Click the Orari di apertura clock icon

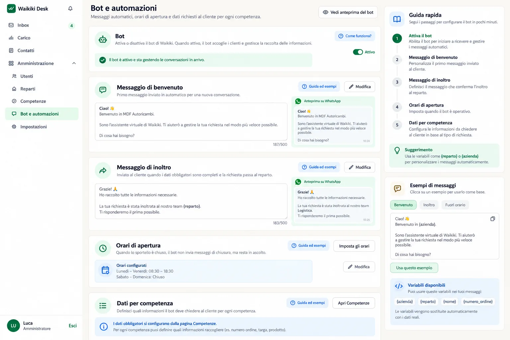coord(103,248)
